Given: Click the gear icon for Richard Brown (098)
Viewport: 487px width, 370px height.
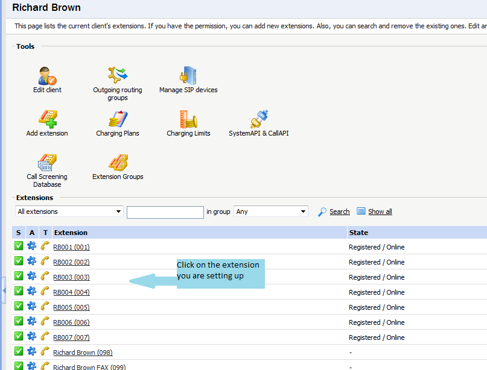Looking at the screenshot, I should 31,351.
